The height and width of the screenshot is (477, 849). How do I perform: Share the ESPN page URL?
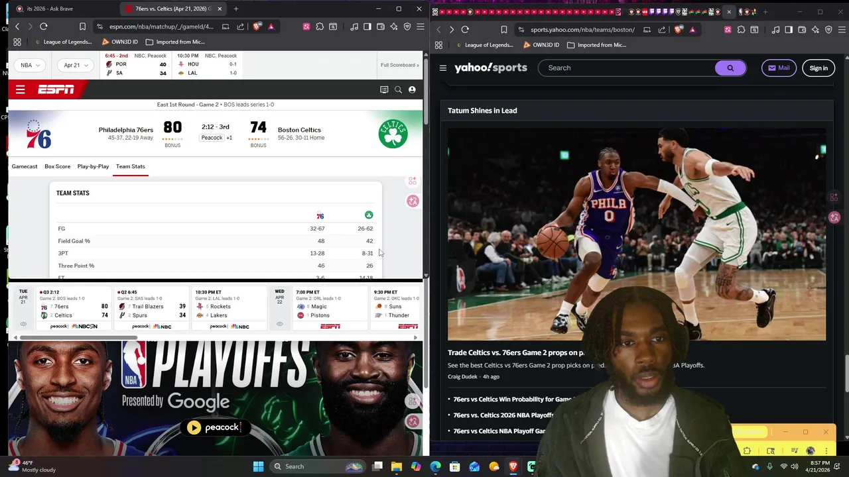coord(240,26)
